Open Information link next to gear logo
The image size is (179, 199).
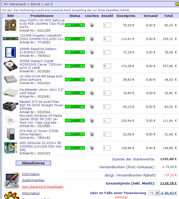click(x=31, y=193)
